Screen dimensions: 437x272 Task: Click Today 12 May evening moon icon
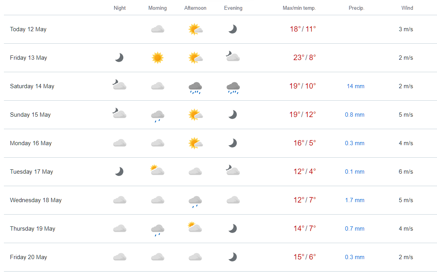click(x=232, y=29)
